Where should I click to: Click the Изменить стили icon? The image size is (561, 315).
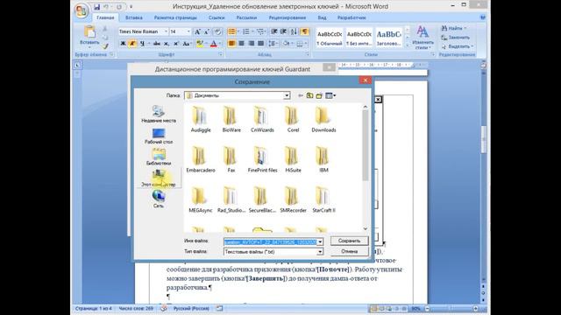click(423, 38)
